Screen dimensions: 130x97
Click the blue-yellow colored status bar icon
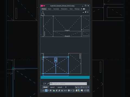pyautogui.click(x=79, y=91)
